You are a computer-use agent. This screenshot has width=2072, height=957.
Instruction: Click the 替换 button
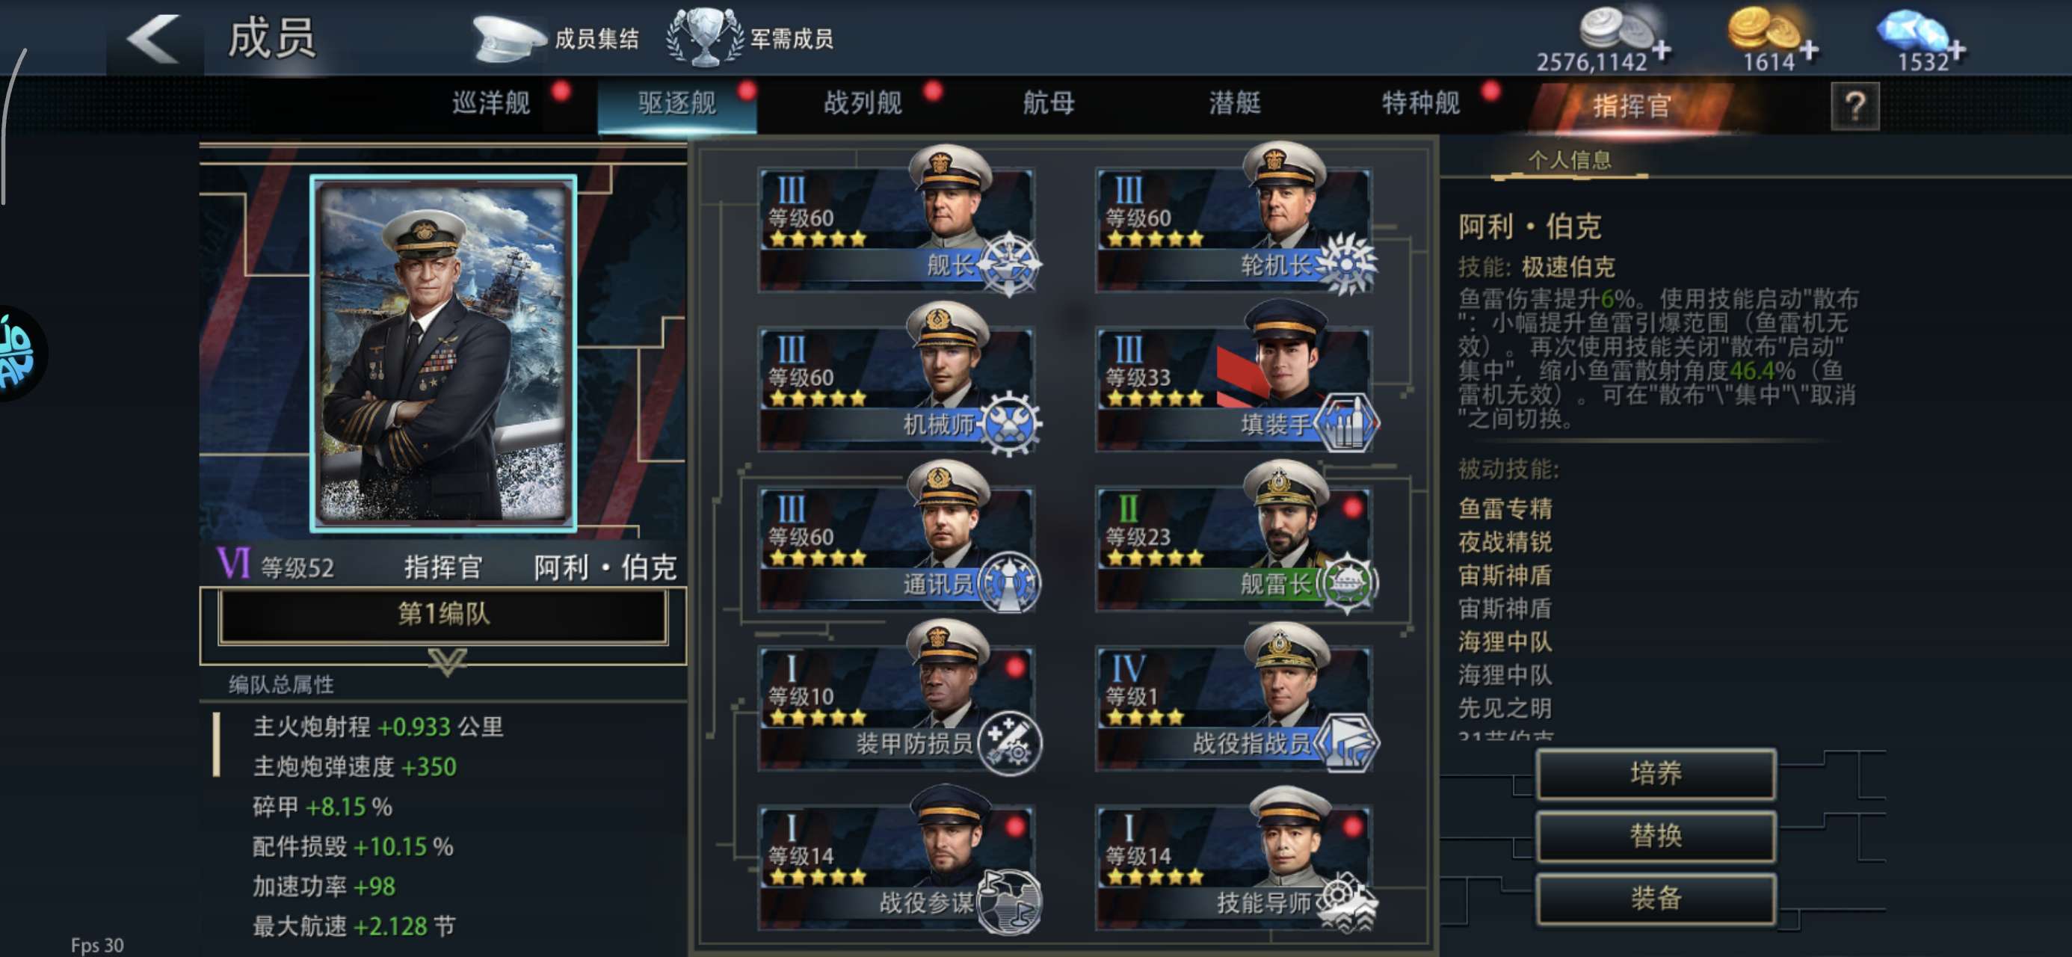1656,835
